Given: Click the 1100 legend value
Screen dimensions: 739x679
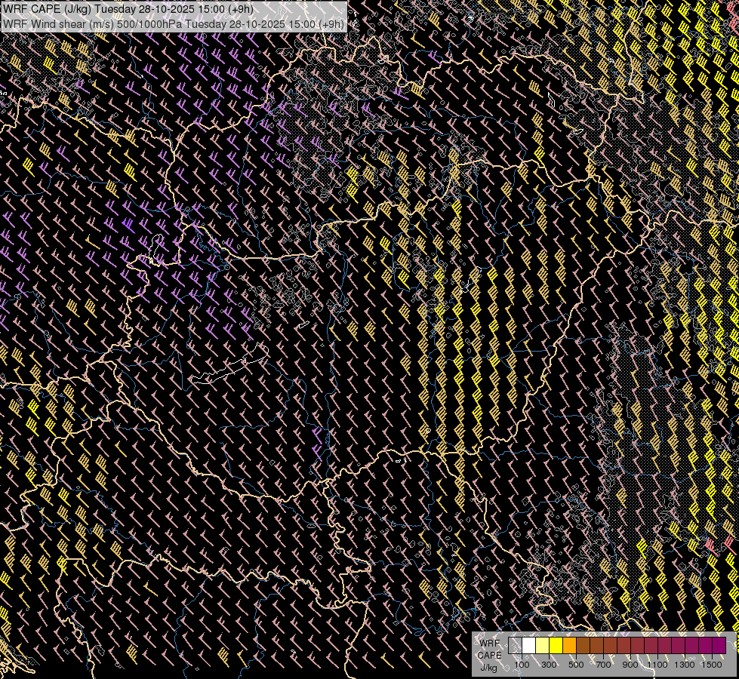Looking at the screenshot, I should point(657,665).
